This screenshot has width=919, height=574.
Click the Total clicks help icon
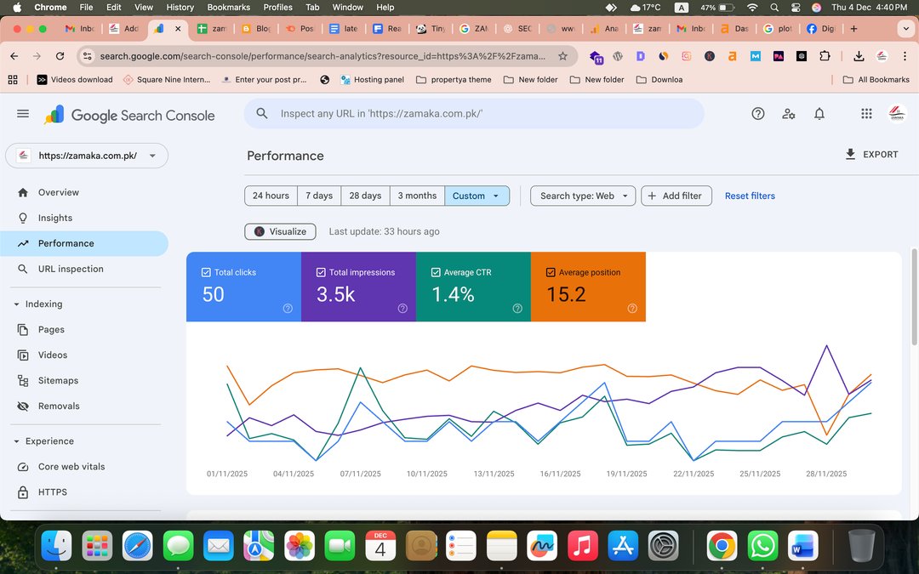(x=288, y=309)
